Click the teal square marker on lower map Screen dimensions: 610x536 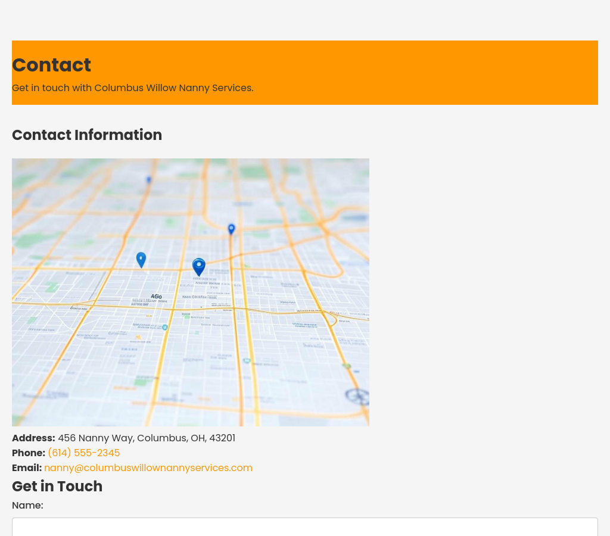[x=246, y=361]
